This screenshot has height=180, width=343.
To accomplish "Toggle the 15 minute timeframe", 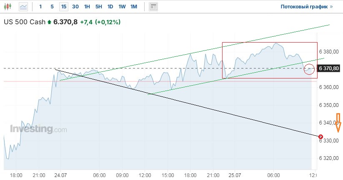I will 63,7.
